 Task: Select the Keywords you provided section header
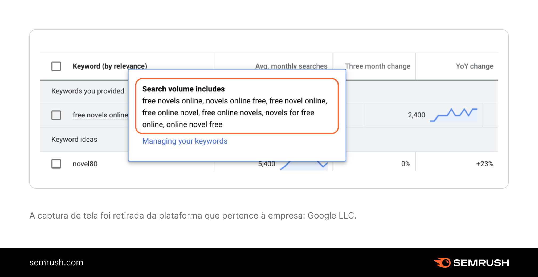pyautogui.click(x=88, y=91)
